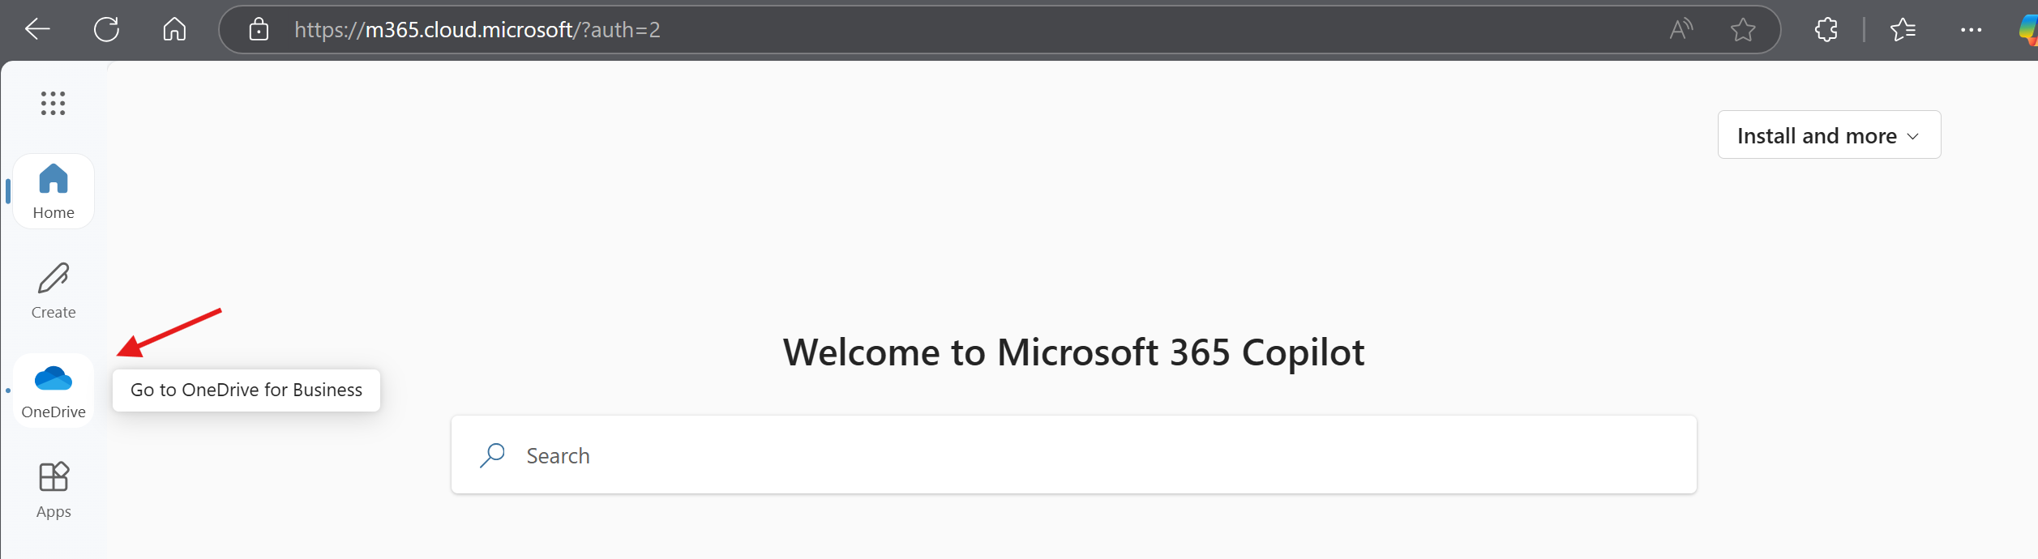Image resolution: width=2038 pixels, height=559 pixels.
Task: Expand the Install and more dropdown
Action: (x=1828, y=135)
